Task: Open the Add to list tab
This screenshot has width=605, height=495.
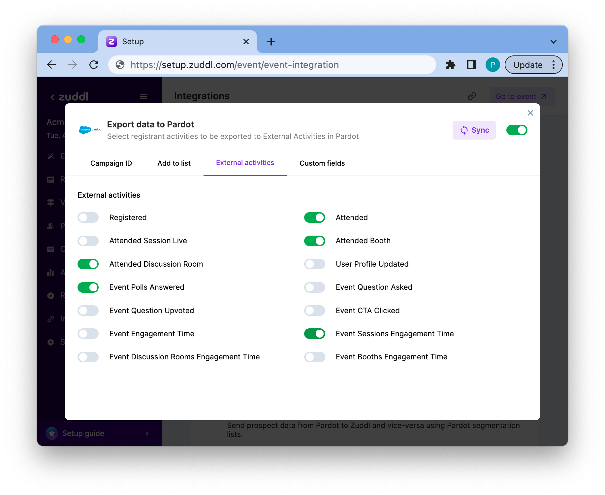Action: coord(174,163)
